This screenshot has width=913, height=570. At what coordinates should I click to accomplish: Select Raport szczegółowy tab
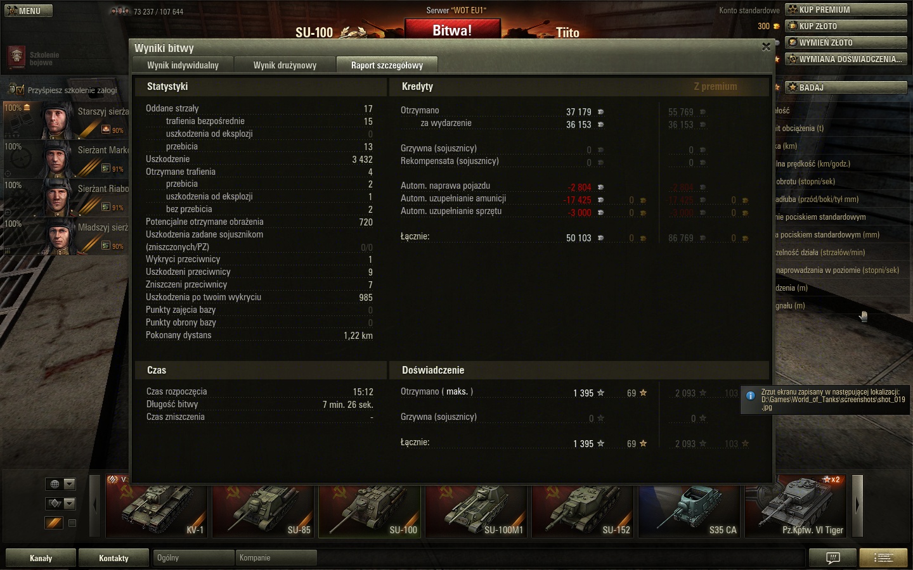(387, 65)
